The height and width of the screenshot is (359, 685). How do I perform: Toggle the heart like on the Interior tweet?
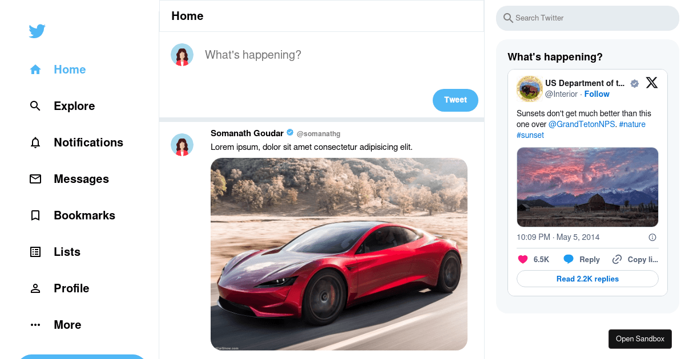click(523, 259)
